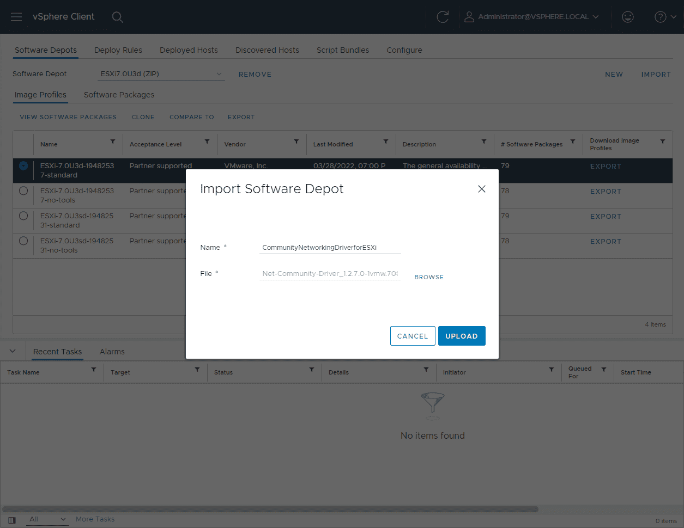Click VIEW SOFTWARE PACKAGES

pos(68,117)
